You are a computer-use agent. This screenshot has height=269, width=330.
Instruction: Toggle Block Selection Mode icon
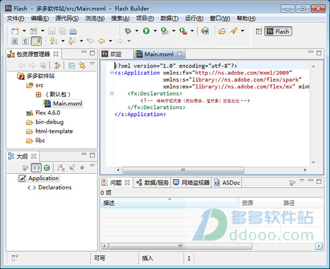(14, 41)
